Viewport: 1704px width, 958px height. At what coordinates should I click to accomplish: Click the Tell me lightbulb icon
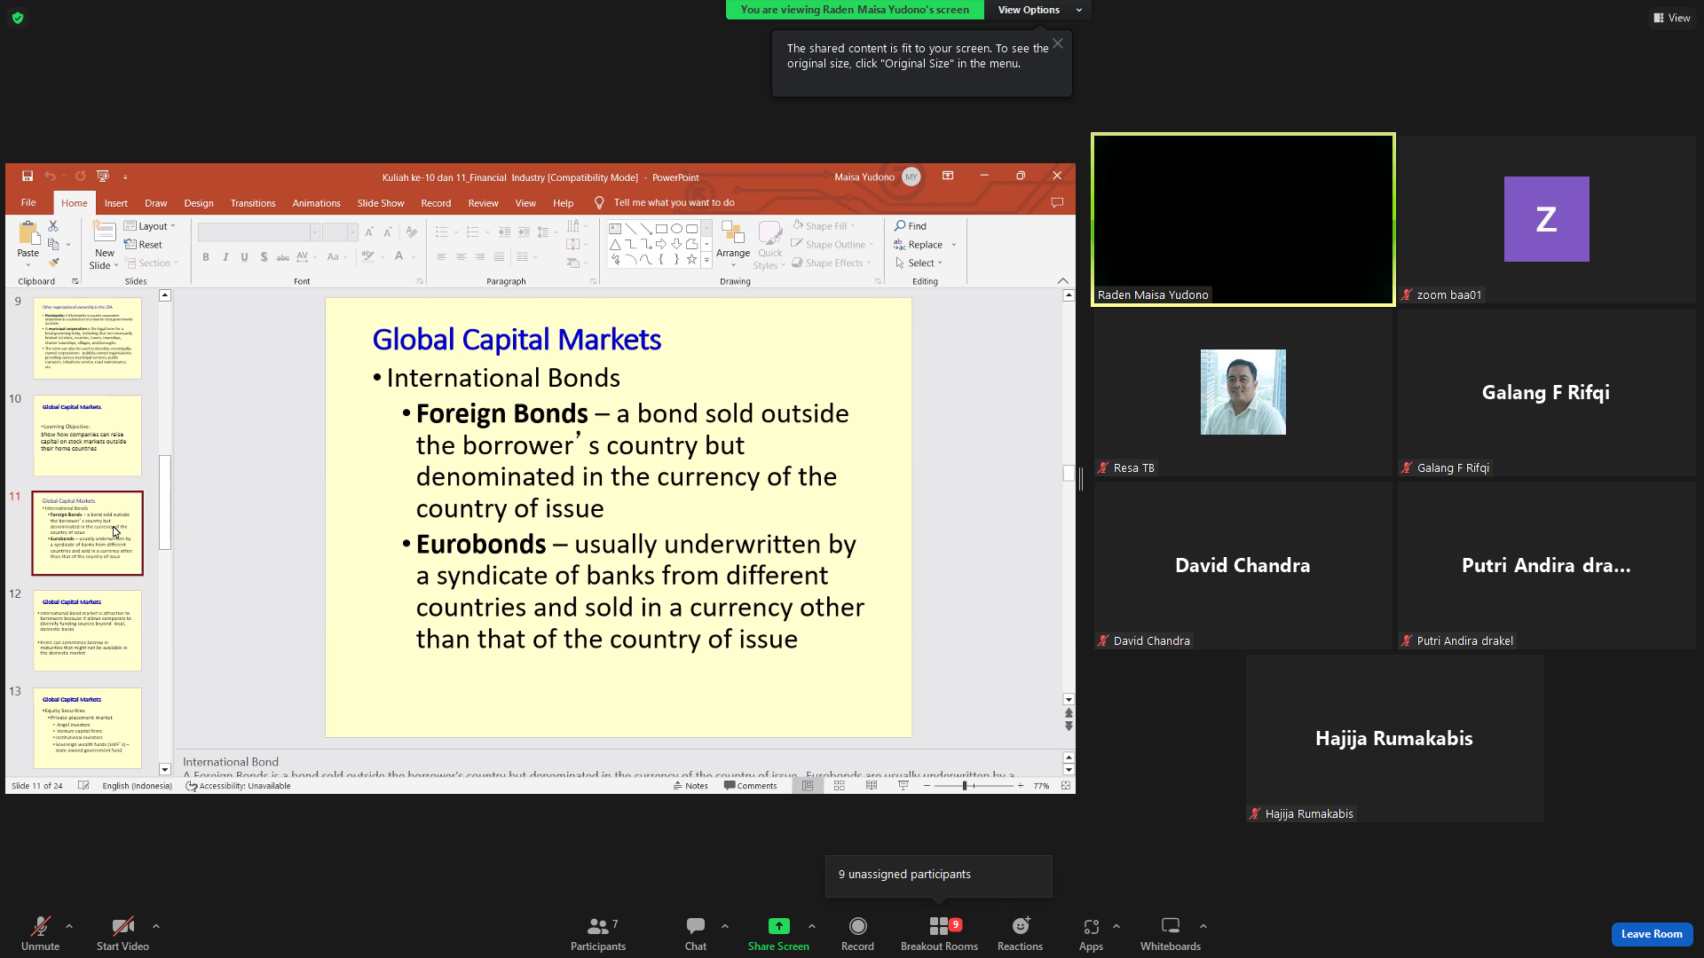599,203
